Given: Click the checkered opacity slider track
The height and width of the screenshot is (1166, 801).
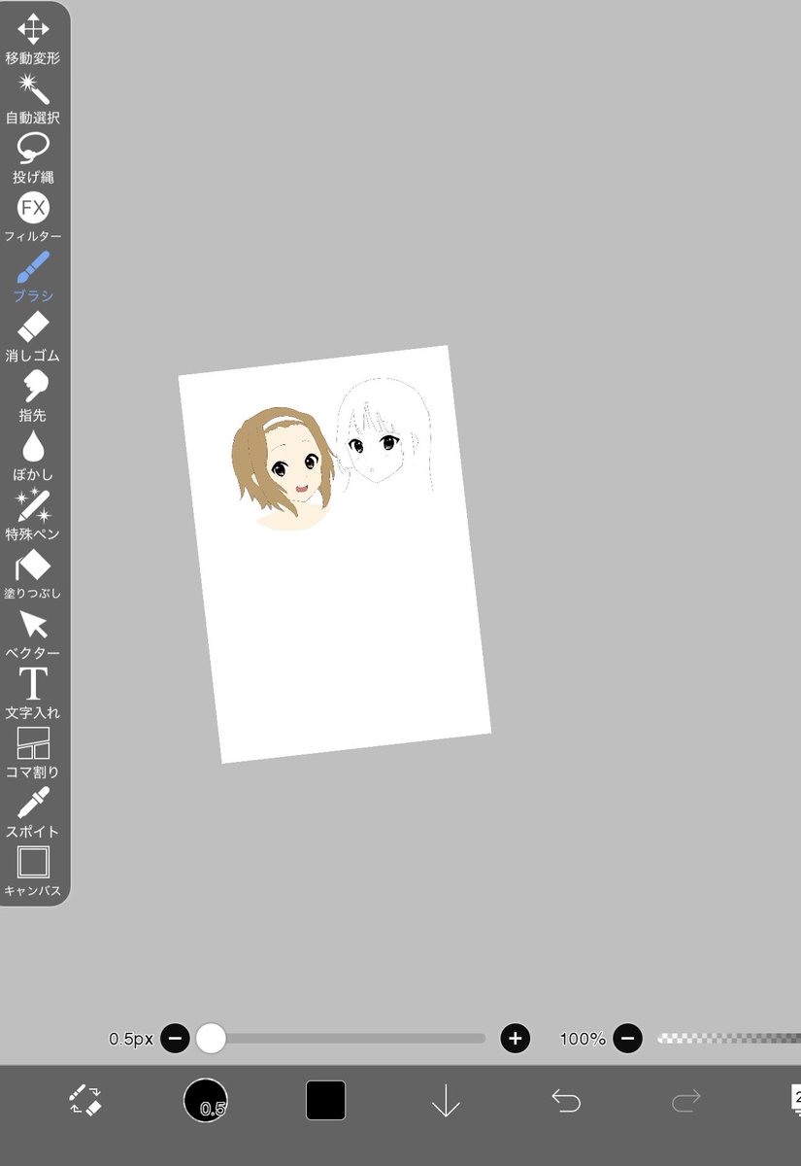Looking at the screenshot, I should point(728,1038).
